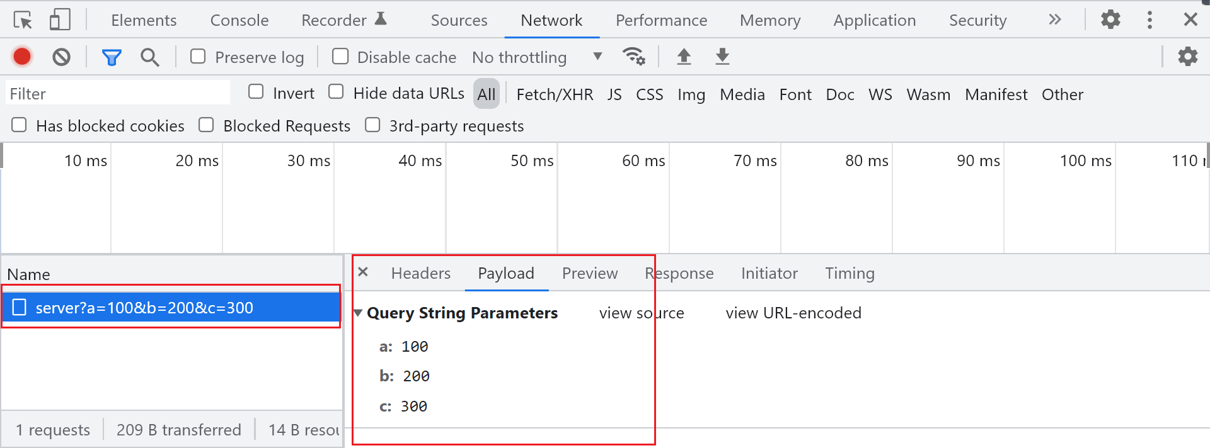Image resolution: width=1210 pixels, height=448 pixels.
Task: Open network search magnifier
Action: tap(149, 57)
